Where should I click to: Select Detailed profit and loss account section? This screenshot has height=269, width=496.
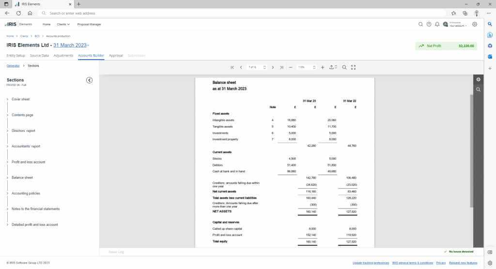coord(35,225)
